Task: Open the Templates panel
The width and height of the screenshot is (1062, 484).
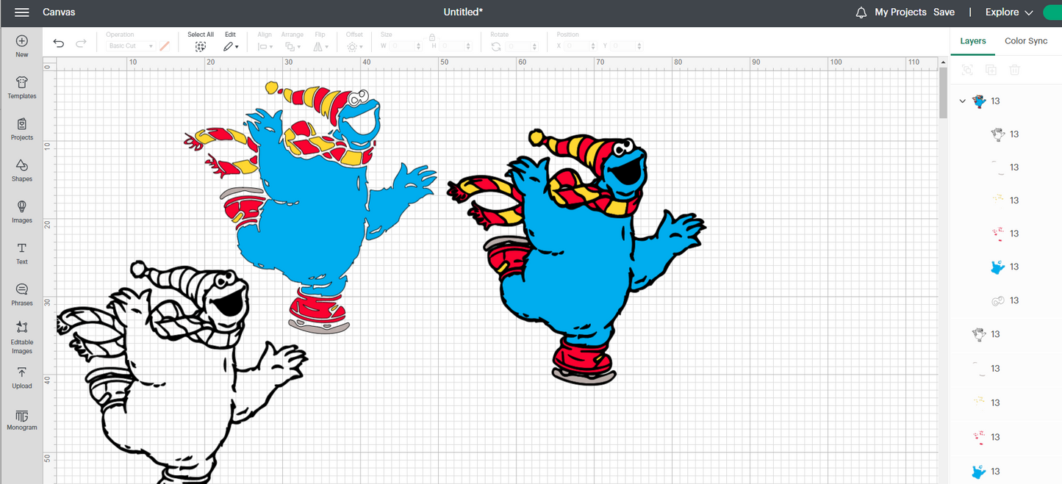Action: [x=22, y=87]
